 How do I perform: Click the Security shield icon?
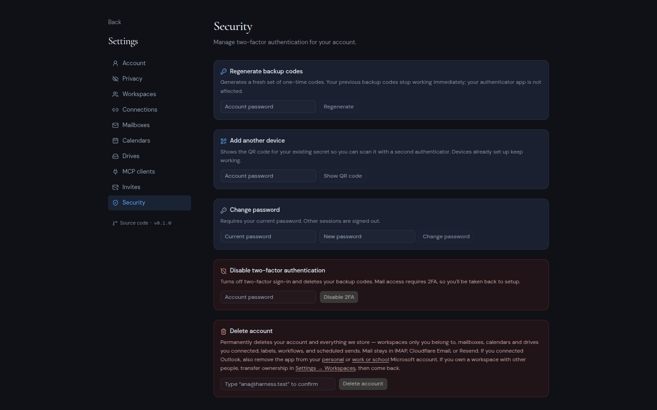pos(115,203)
